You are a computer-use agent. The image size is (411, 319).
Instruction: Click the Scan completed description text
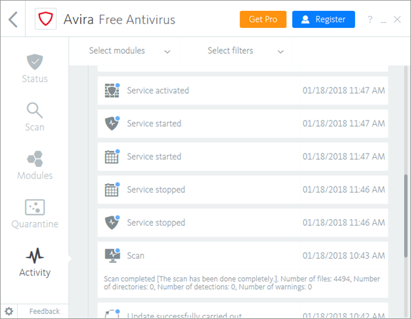[242, 283]
